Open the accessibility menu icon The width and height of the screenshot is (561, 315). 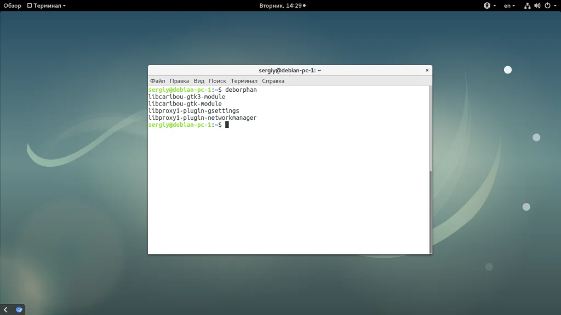coord(486,5)
